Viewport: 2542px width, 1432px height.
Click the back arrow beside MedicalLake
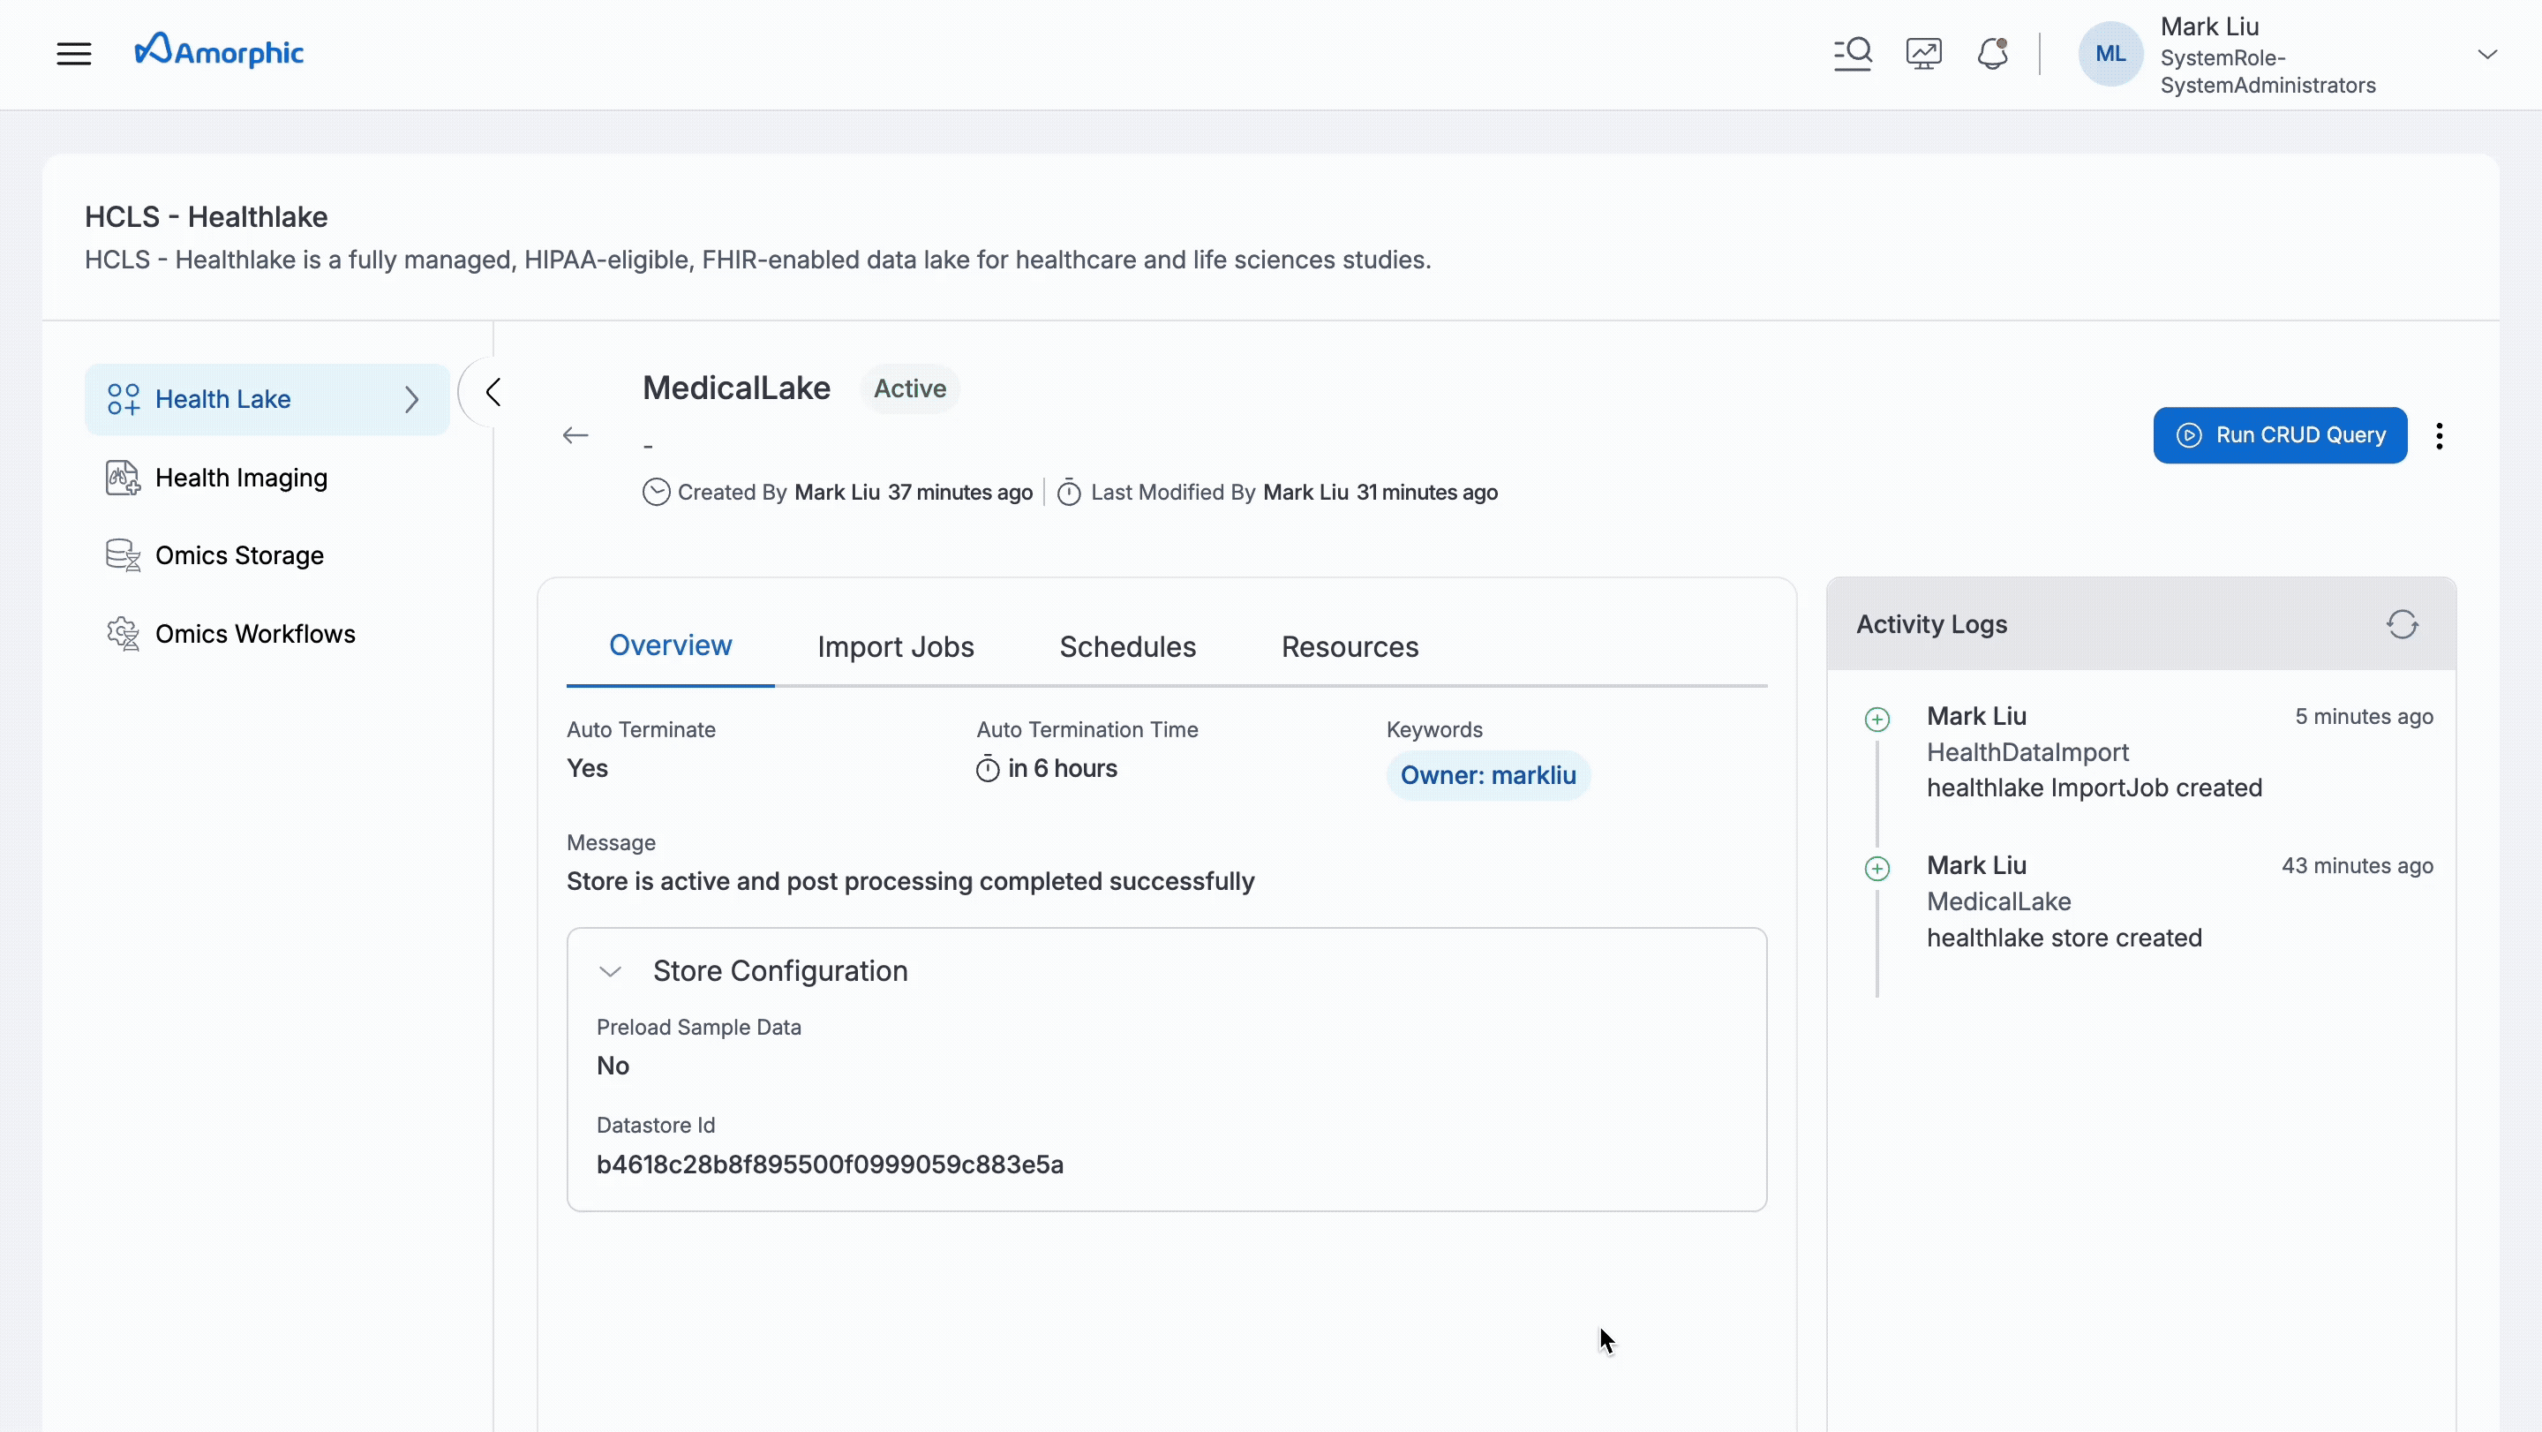(575, 435)
